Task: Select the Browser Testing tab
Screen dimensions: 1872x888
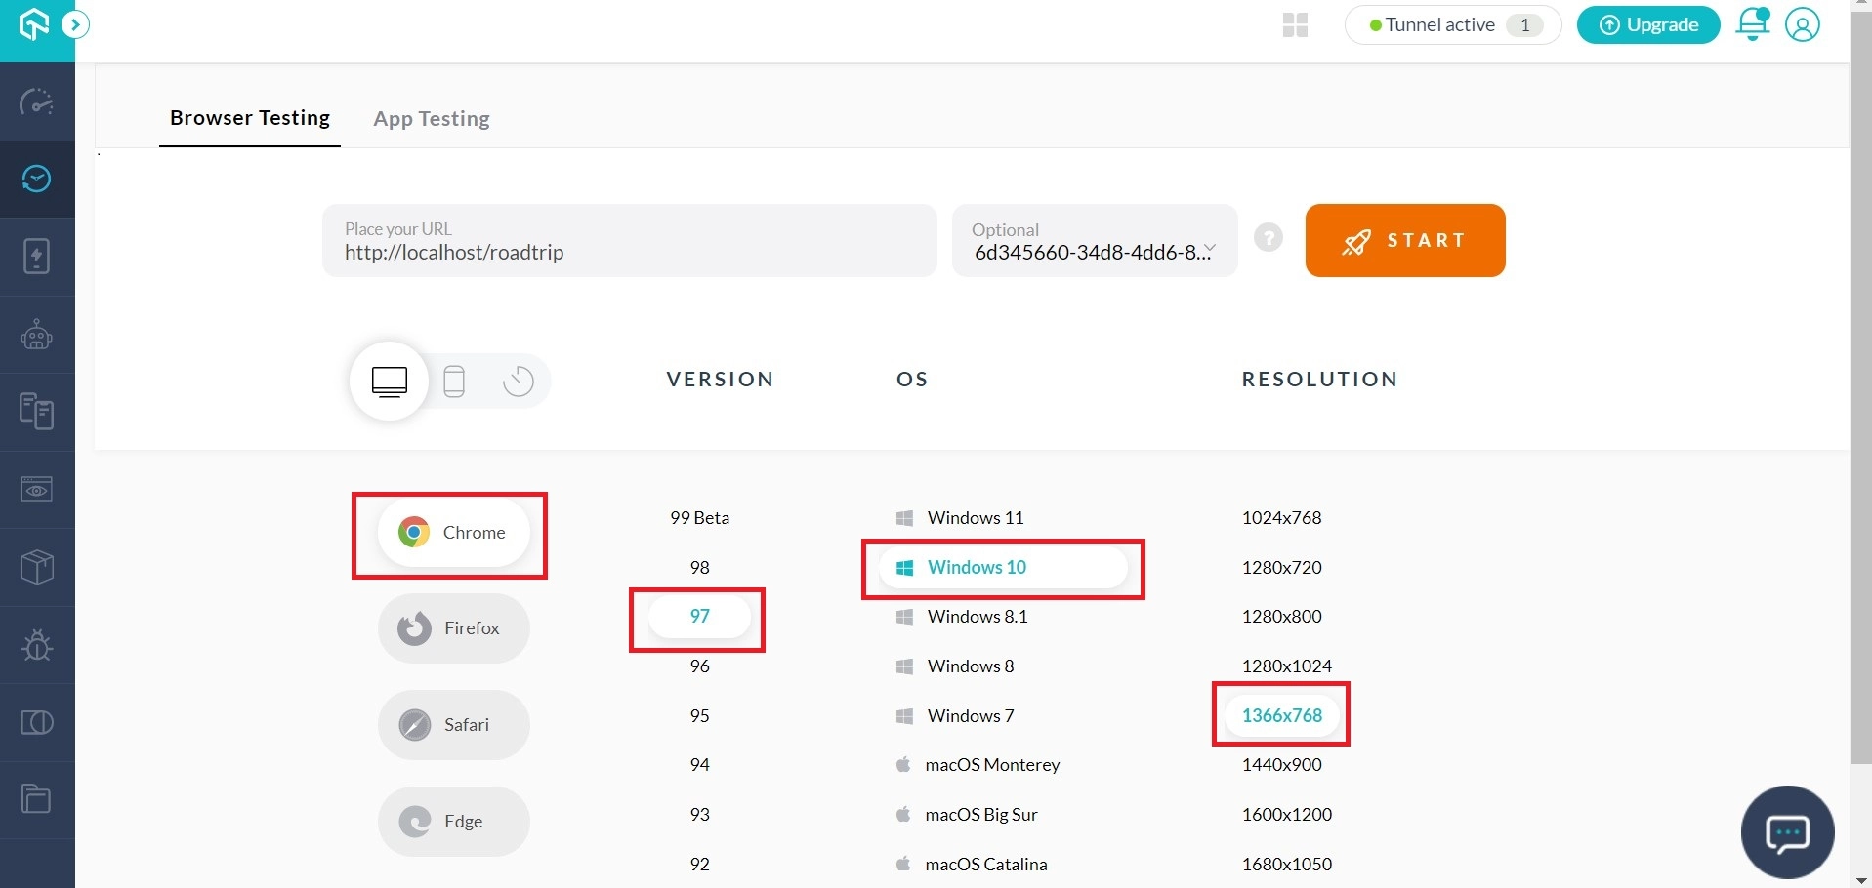Action: point(250,118)
